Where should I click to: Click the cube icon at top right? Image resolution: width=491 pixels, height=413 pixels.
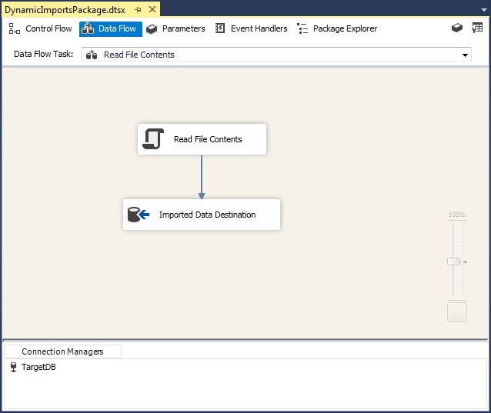point(457,28)
